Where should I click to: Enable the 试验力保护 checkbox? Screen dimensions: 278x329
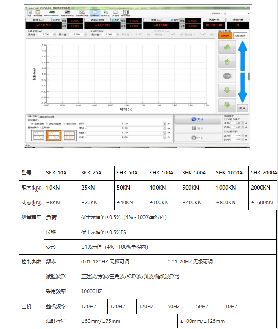coord(225,119)
